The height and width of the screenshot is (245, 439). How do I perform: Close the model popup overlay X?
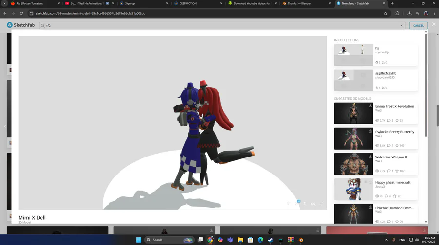(x=434, y=24)
